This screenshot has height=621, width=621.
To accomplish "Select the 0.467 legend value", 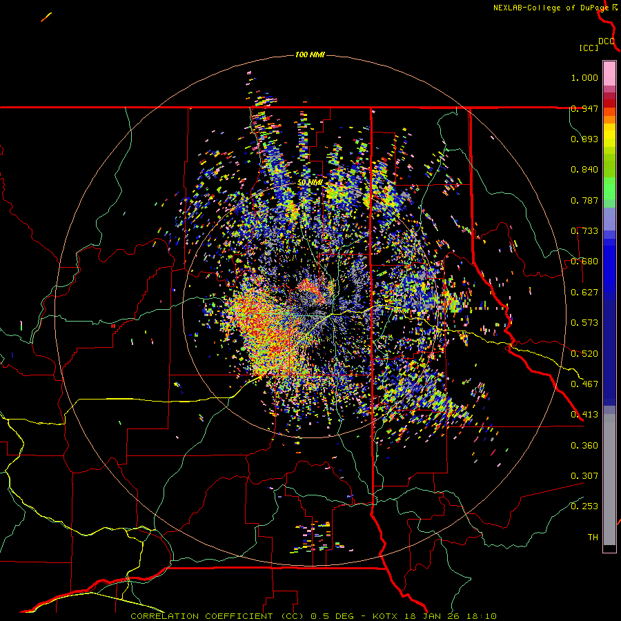I will pyautogui.click(x=584, y=384).
